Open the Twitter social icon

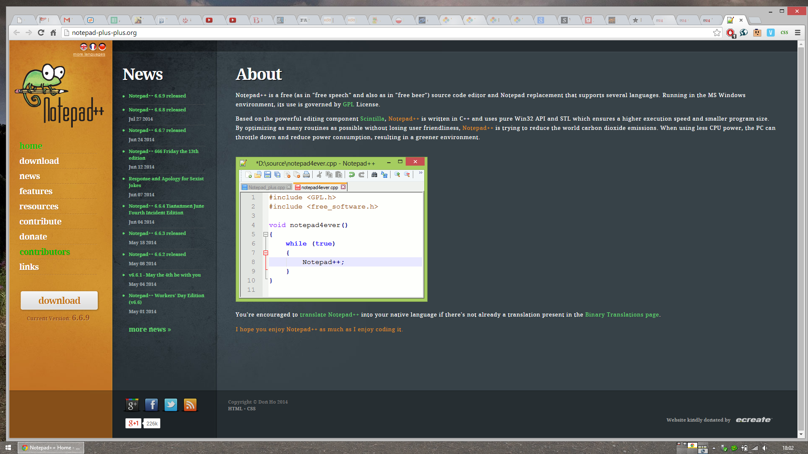pyautogui.click(x=170, y=405)
